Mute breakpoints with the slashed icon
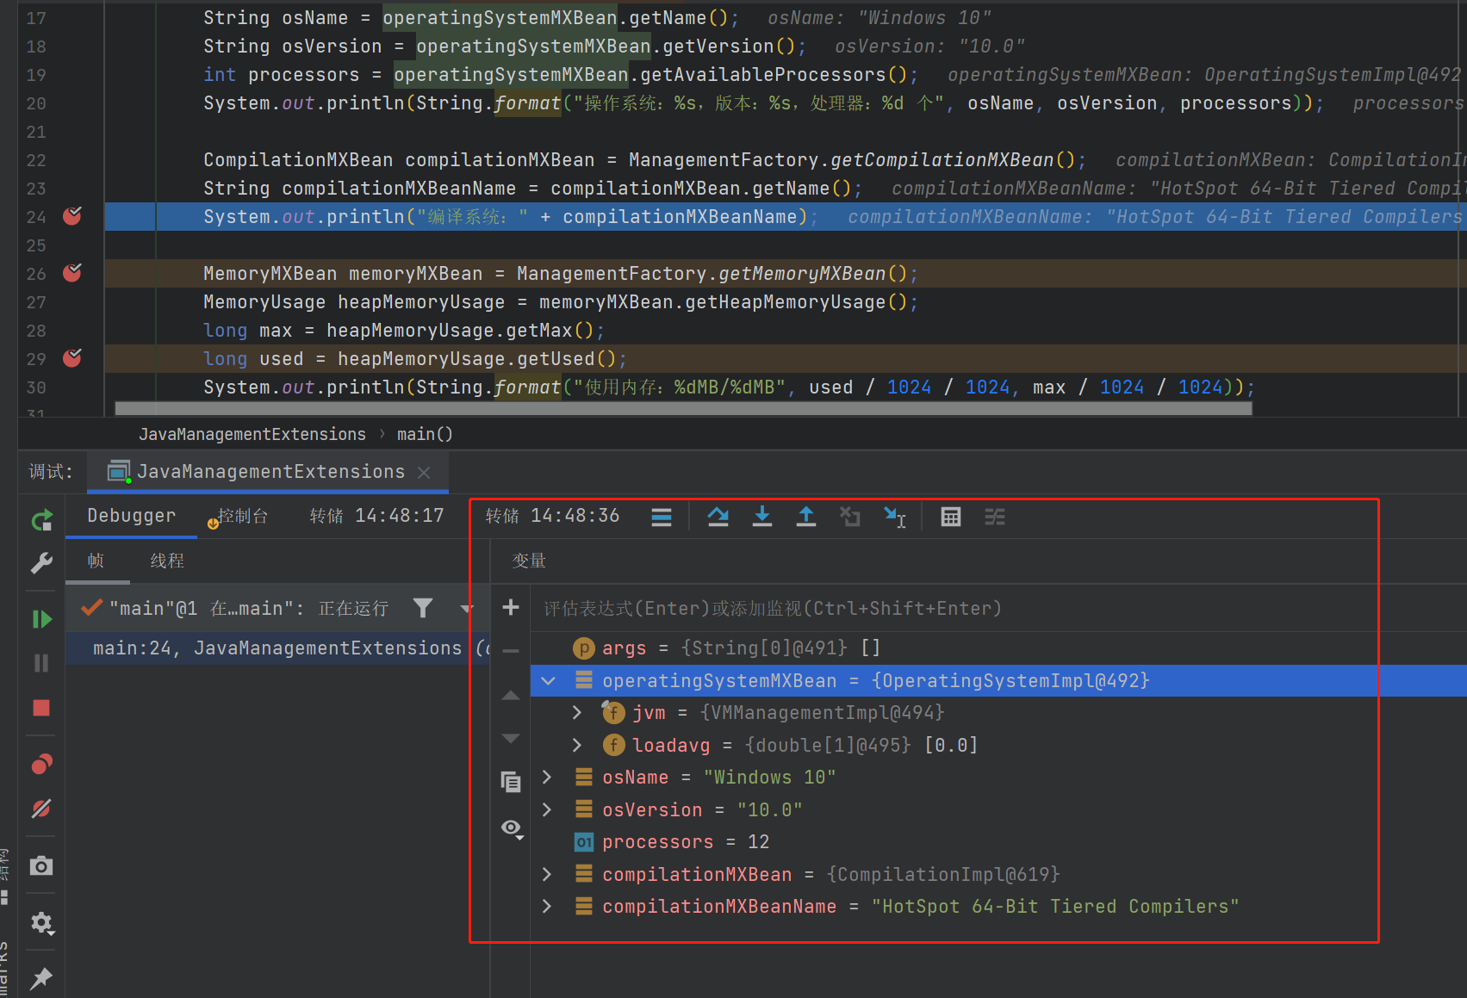 coord(40,809)
